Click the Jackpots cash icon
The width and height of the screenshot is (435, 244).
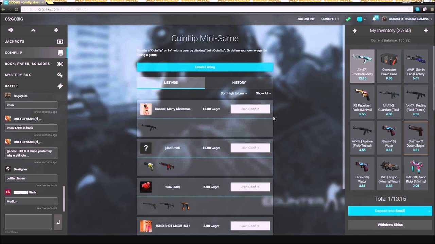click(x=60, y=41)
